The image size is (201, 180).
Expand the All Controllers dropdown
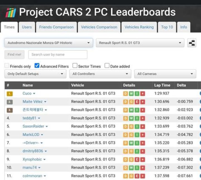coord(100,74)
